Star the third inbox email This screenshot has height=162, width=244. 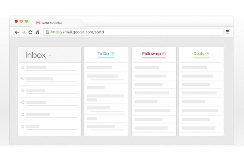(23, 91)
